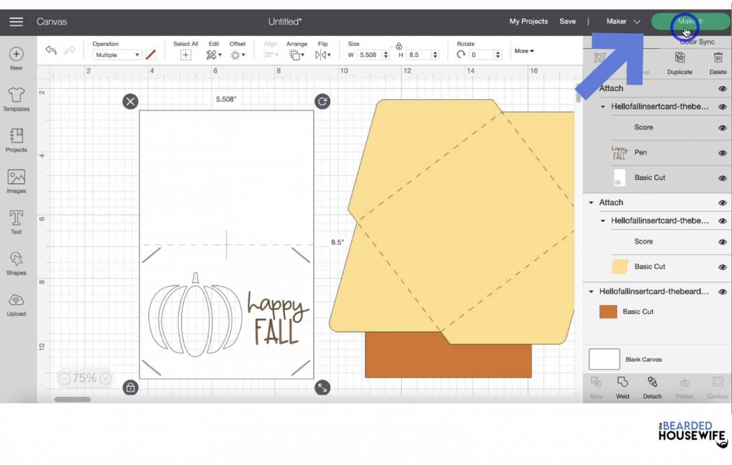The height and width of the screenshot is (465, 732).
Task: Click the Flatten icon
Action: (x=684, y=386)
